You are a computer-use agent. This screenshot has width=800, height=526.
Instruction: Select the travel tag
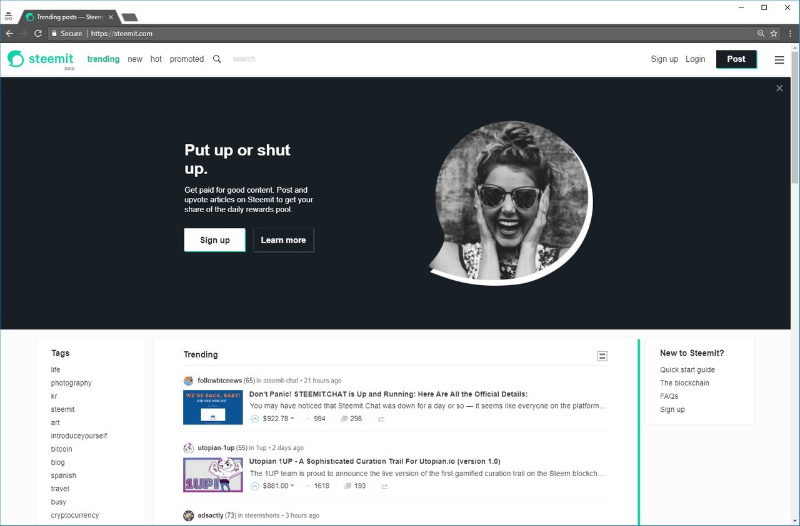pos(60,489)
